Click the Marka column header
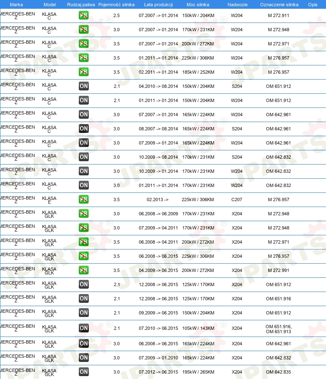The image size is (326, 379). point(16,5)
